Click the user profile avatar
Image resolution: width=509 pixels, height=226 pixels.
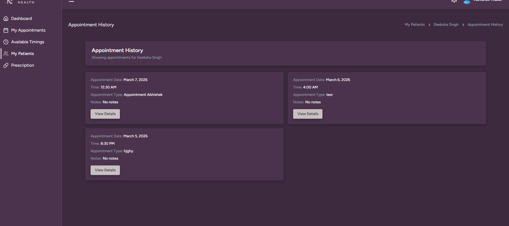click(467, 2)
